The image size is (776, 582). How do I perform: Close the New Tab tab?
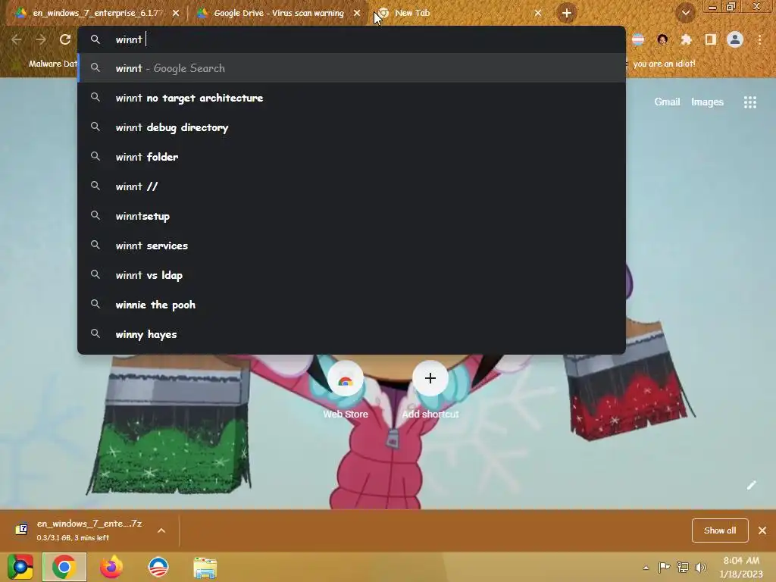[x=538, y=13]
